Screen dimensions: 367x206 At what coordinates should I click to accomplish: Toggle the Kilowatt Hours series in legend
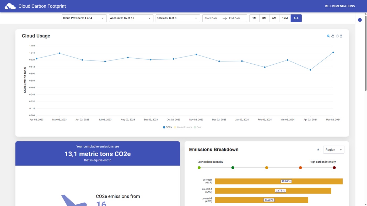(x=183, y=127)
